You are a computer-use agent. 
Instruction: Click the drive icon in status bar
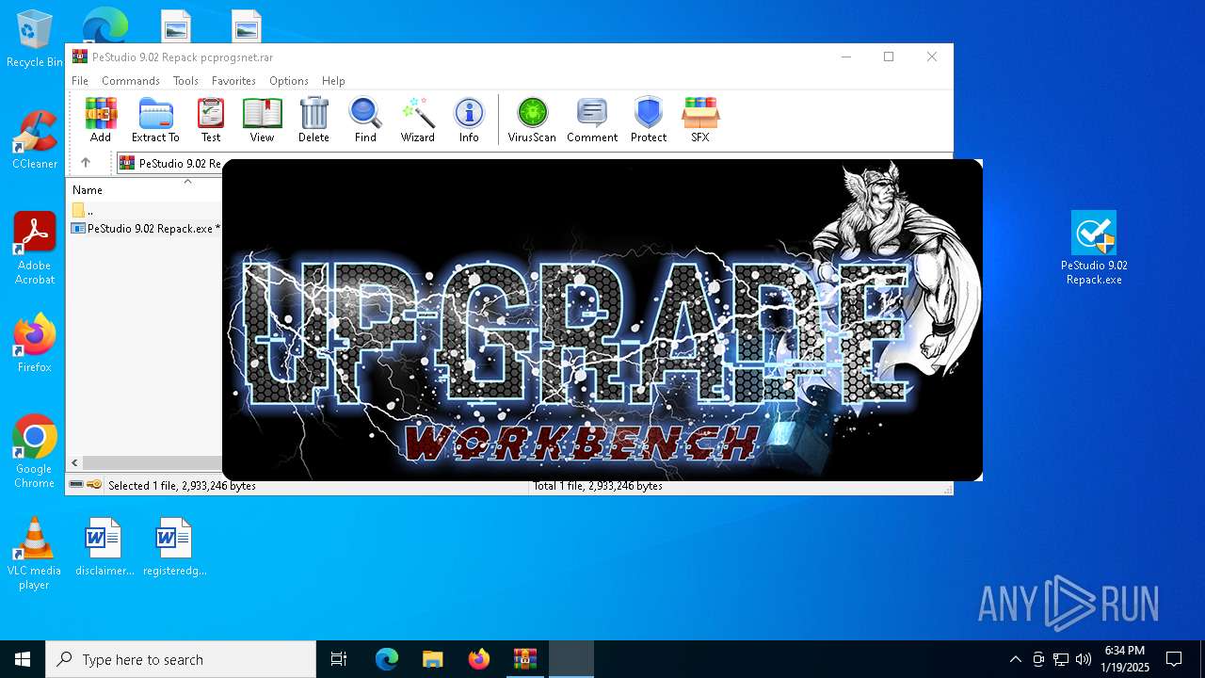[x=76, y=484]
